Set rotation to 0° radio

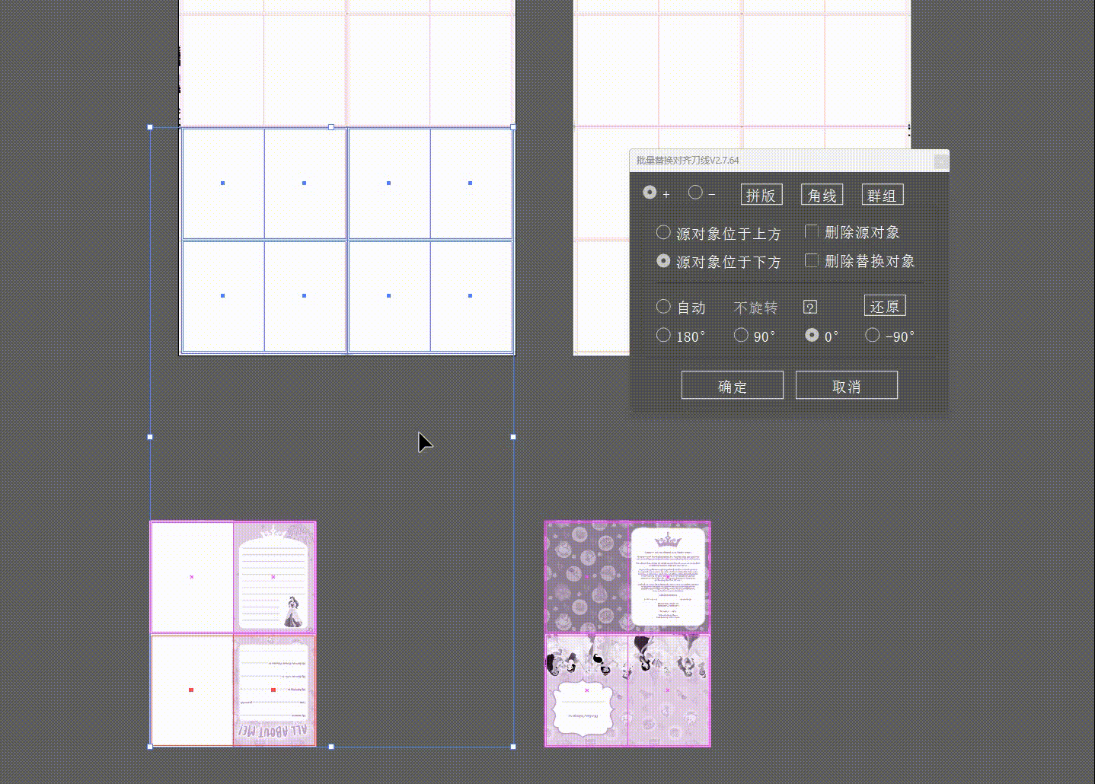pos(812,335)
